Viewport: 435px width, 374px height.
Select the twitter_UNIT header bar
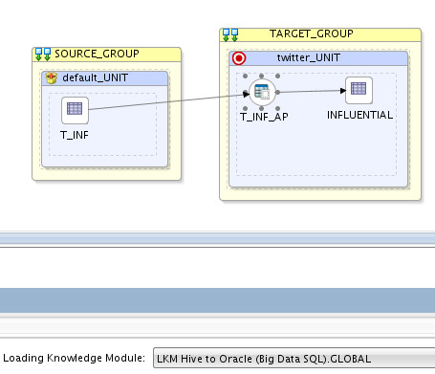click(318, 58)
